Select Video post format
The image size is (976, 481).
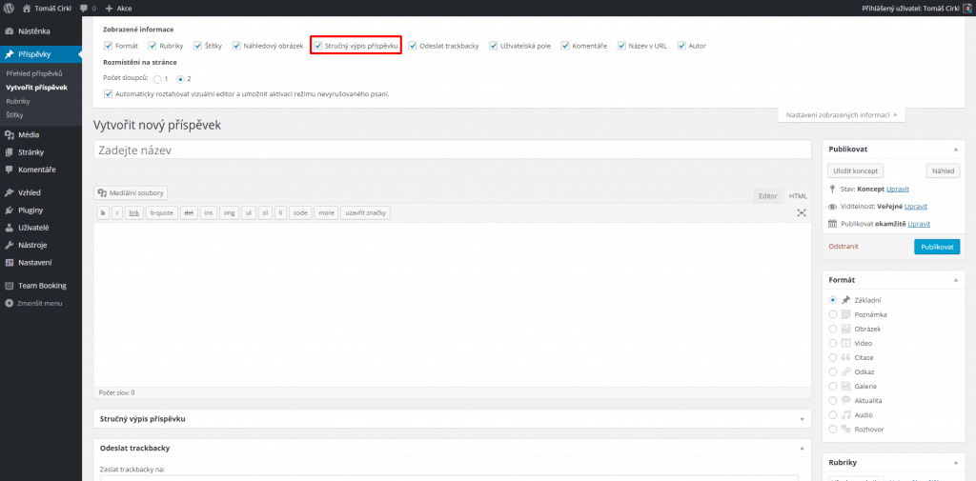pyautogui.click(x=833, y=343)
